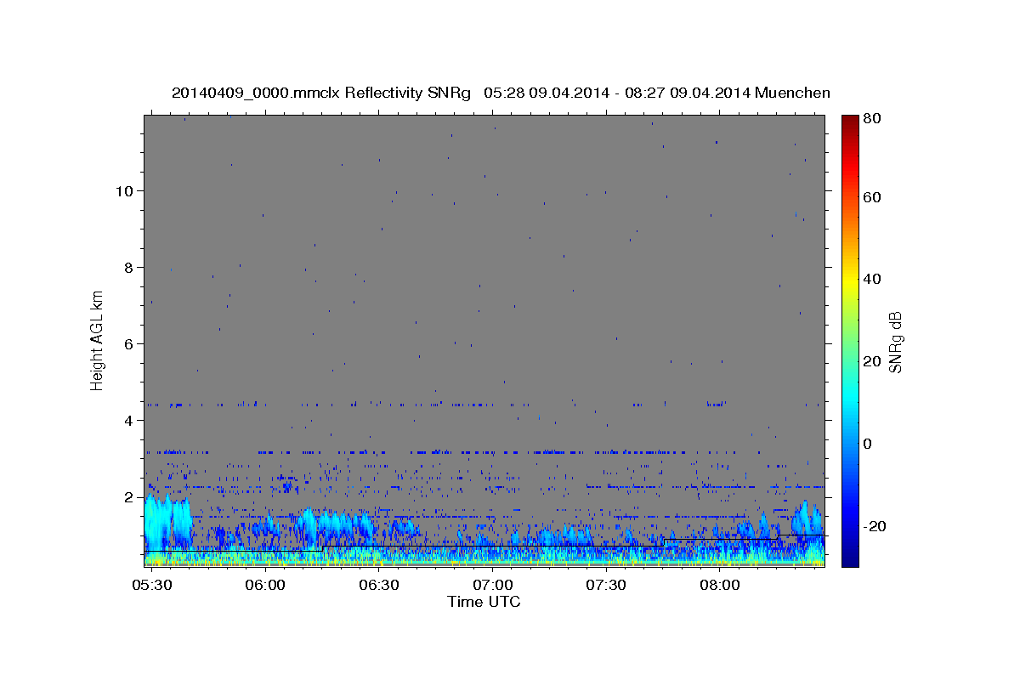Image resolution: width=1020 pixels, height=680 pixels.
Task: Click the '08:00' time tick label
Action: click(x=719, y=586)
